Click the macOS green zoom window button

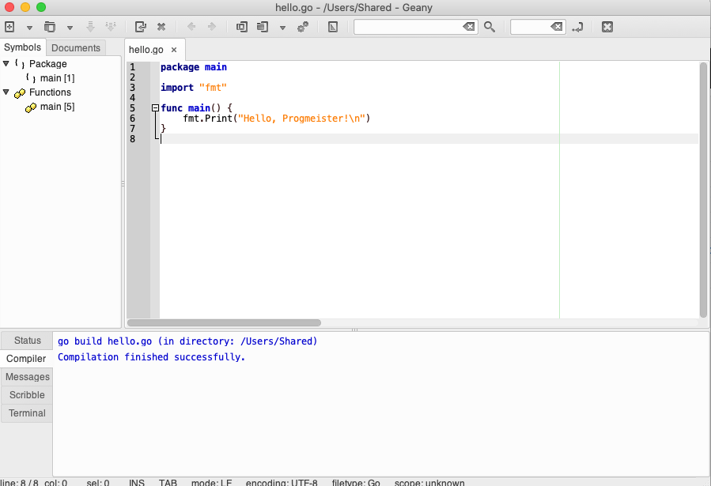[41, 7]
